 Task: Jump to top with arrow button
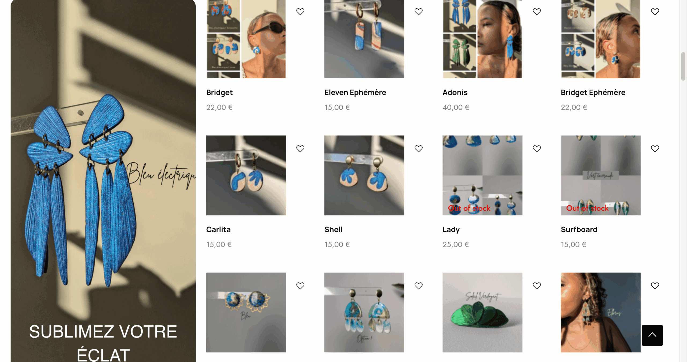(x=652, y=335)
